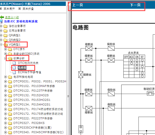Image resolution: width=155 pixels, height=135 pixels.
Task: Click the computer icon beside 当前:EC 发动机控制系统
Action: click(x=1, y=21)
